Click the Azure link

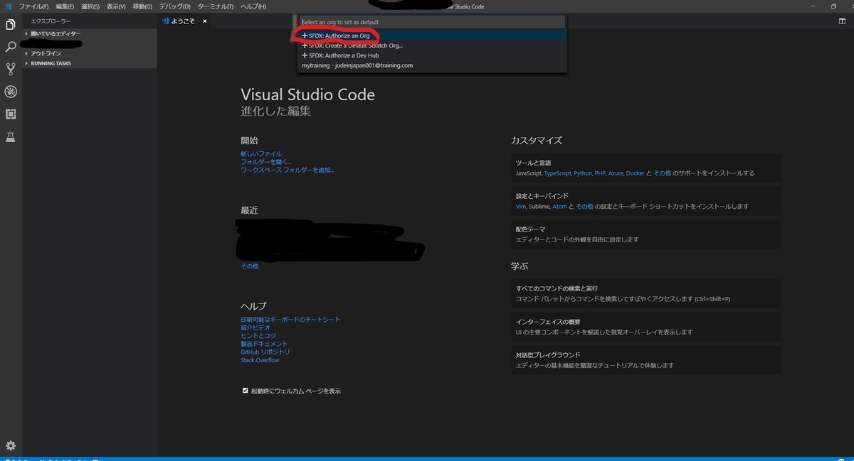[616, 173]
